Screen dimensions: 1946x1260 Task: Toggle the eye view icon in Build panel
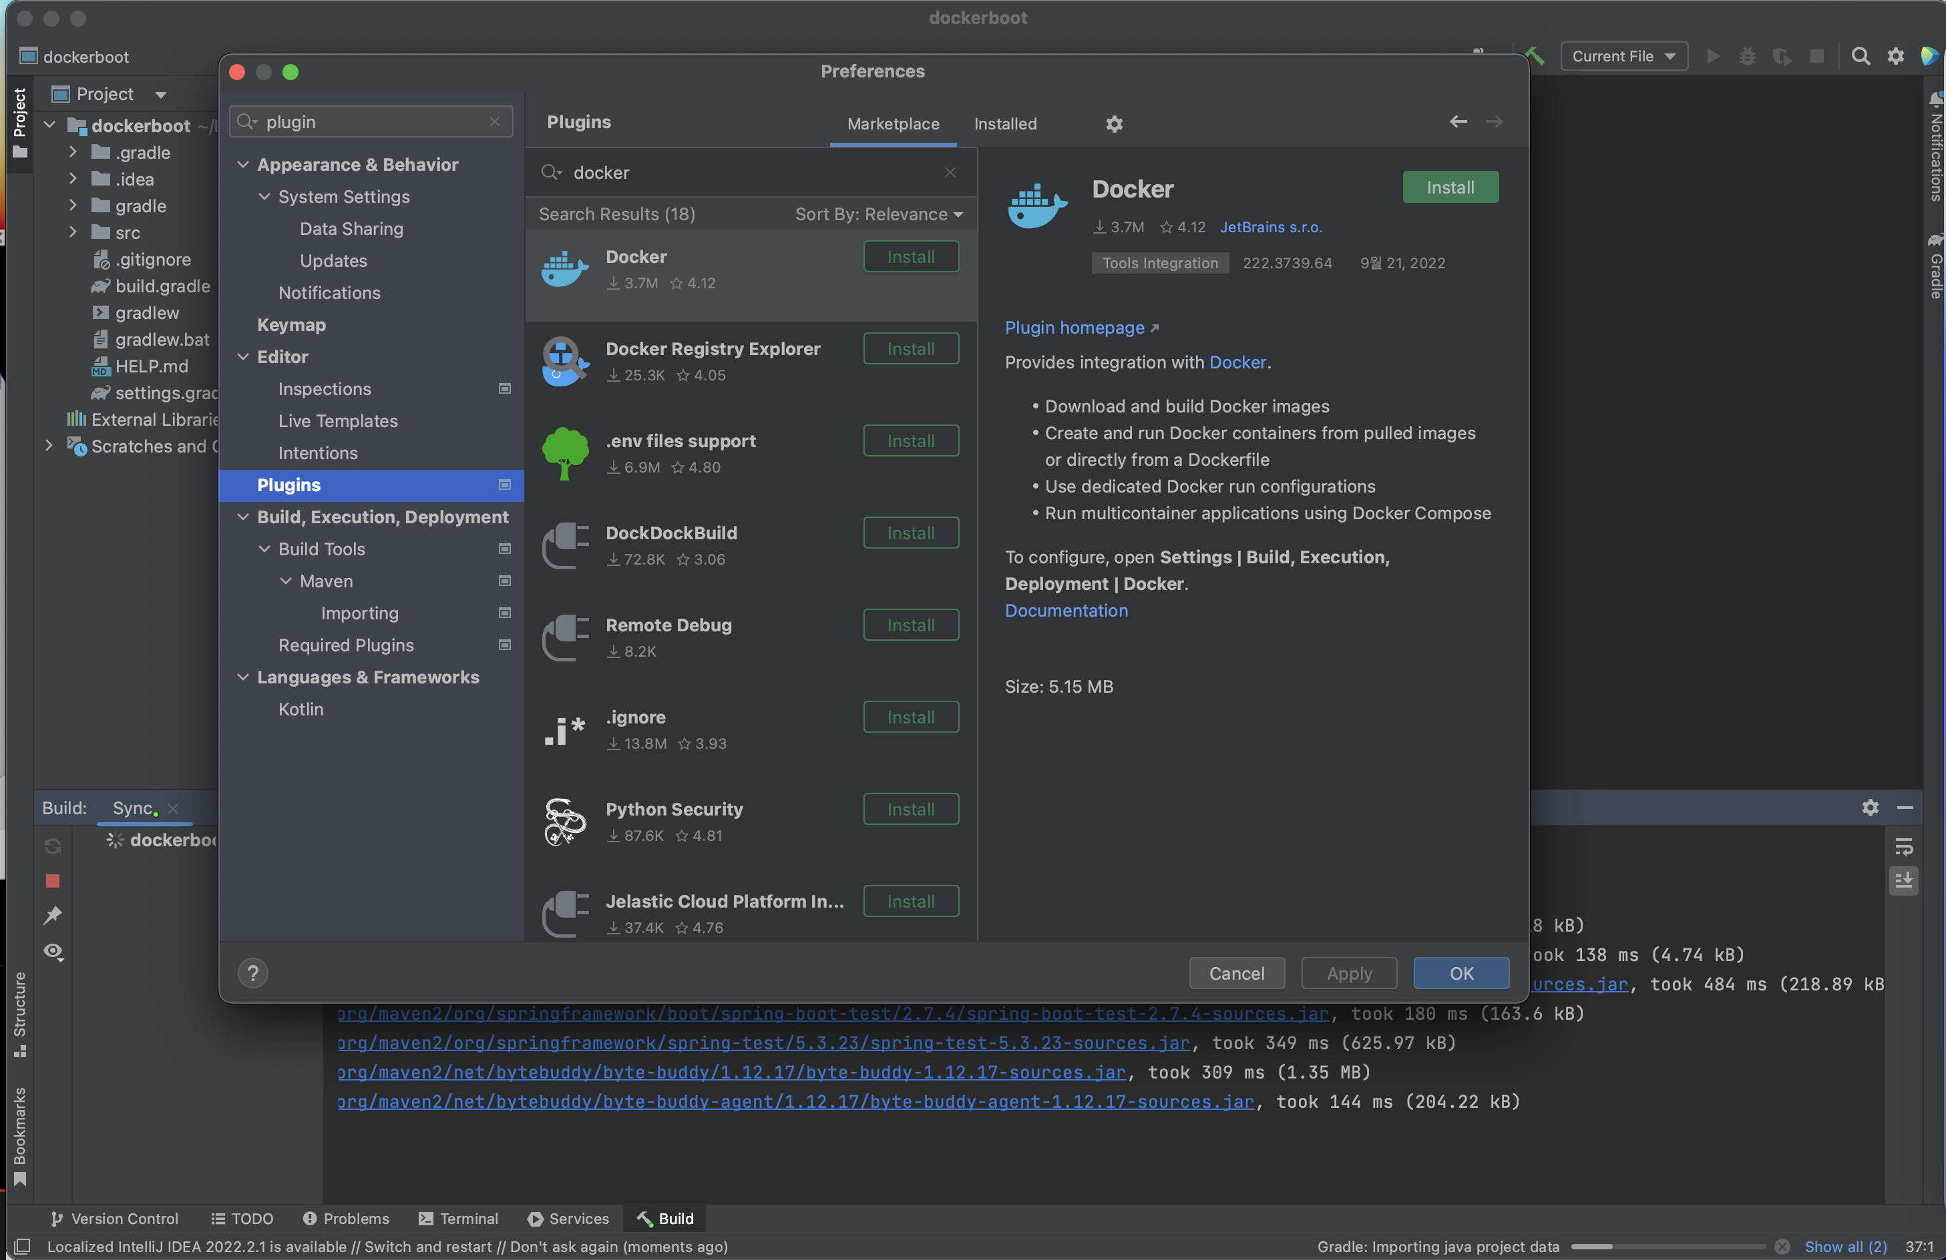(x=53, y=951)
